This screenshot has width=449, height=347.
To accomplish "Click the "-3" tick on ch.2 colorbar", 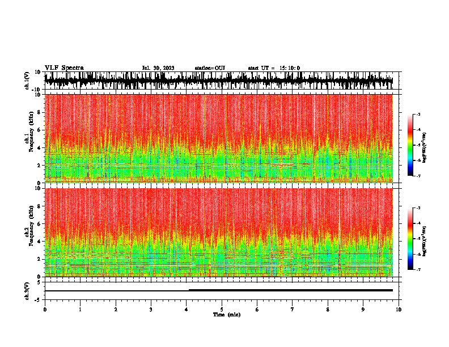I will pos(418,208).
